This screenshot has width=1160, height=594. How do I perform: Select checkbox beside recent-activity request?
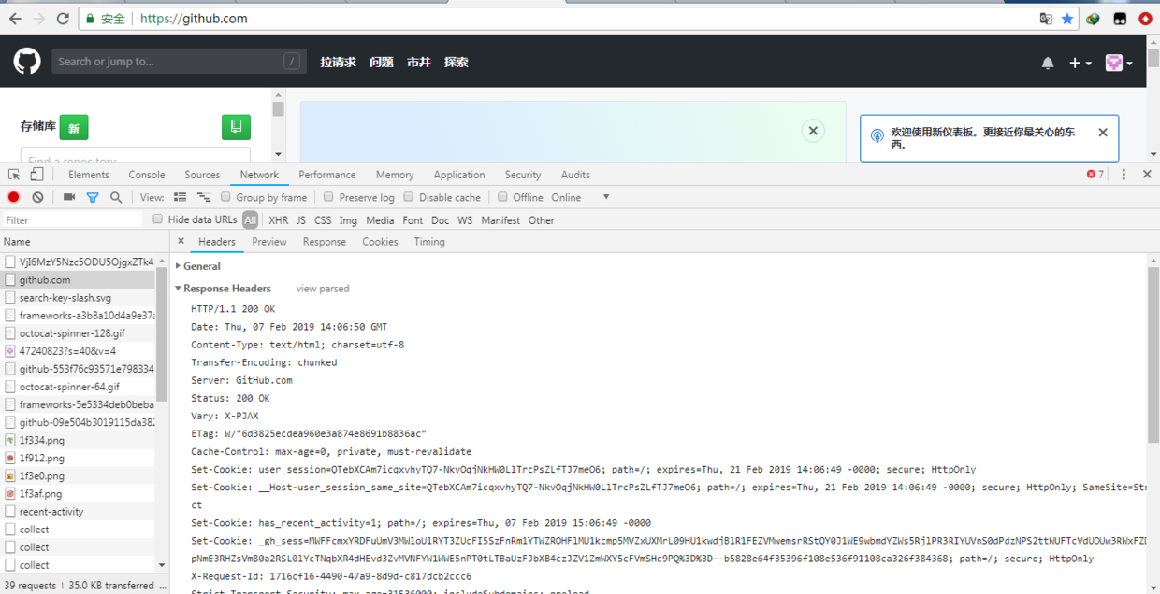[x=10, y=512]
